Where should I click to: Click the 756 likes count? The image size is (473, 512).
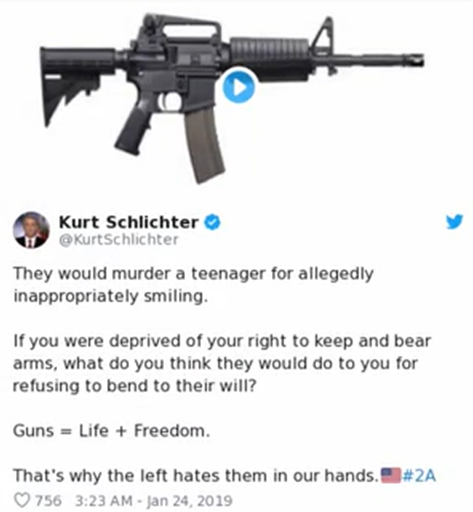pyautogui.click(x=48, y=501)
